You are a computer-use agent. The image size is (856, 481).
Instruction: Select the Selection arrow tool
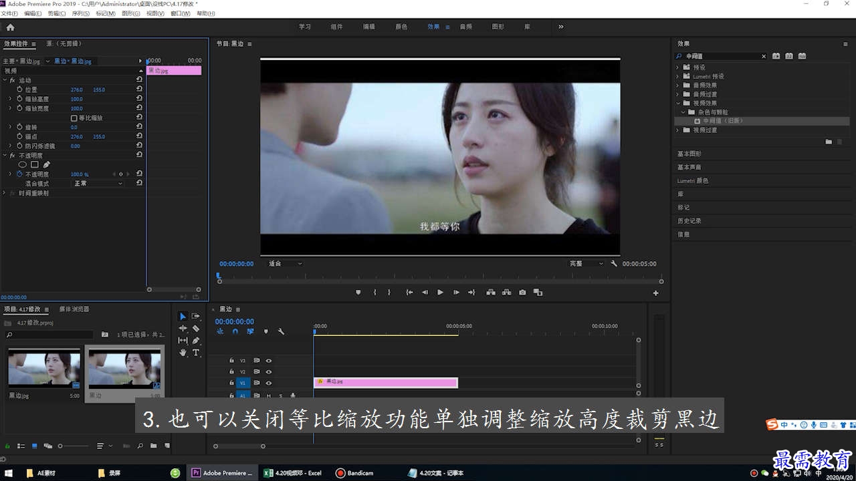[183, 316]
